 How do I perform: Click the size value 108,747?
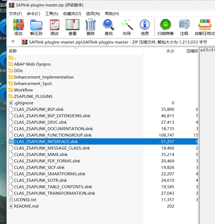click(166, 135)
